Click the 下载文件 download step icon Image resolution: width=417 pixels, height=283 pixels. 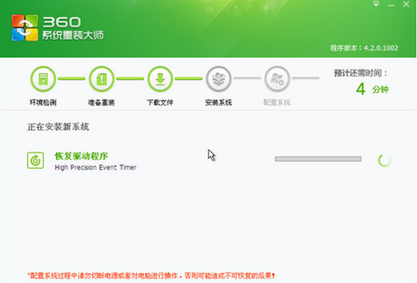point(160,78)
